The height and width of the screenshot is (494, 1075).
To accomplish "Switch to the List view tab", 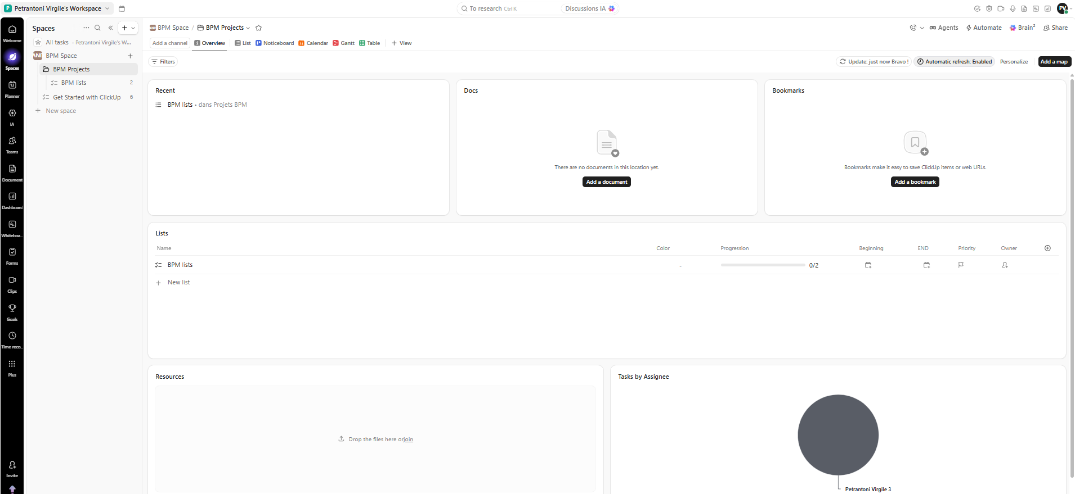I will (243, 43).
